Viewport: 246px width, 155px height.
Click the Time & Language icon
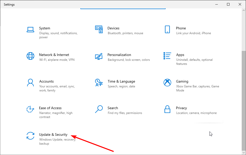coord(99,83)
